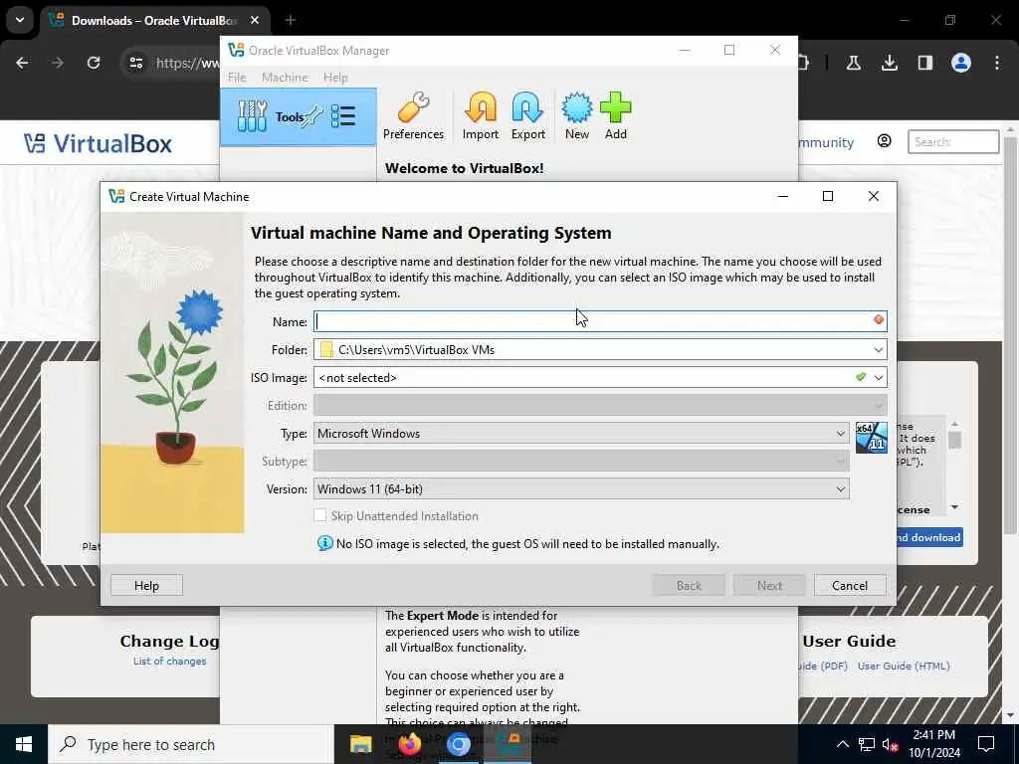The height and width of the screenshot is (764, 1019).
Task: Click the Back button
Action: pos(689,585)
